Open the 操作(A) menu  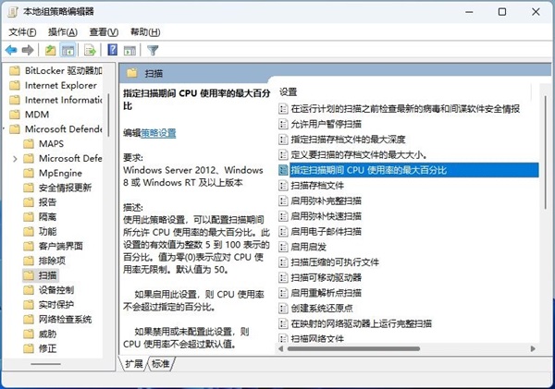(x=63, y=32)
